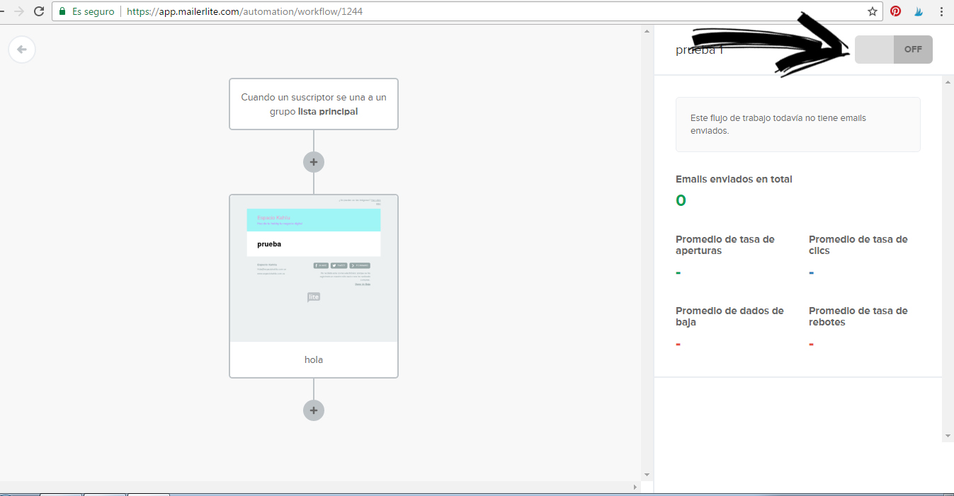
Task: Switch the workflow toggle from OFF to on
Action: pyautogui.click(x=893, y=50)
